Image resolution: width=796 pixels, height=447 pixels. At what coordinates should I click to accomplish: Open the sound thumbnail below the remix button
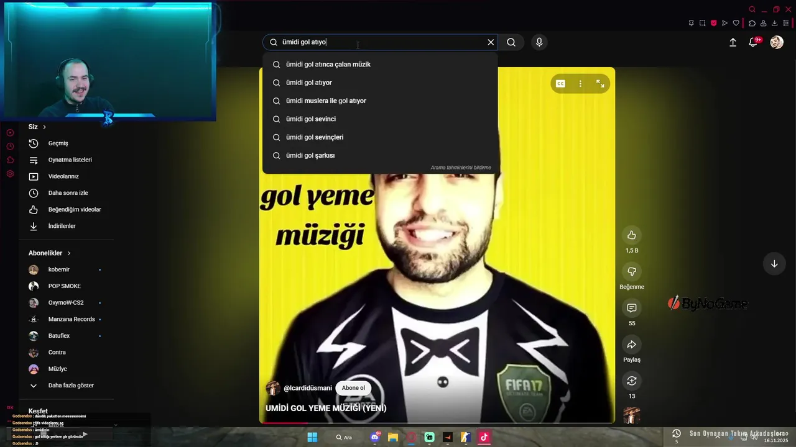[x=632, y=415]
